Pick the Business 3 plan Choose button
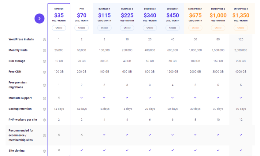Viewport: 260px width, 156px height. (150, 28)
